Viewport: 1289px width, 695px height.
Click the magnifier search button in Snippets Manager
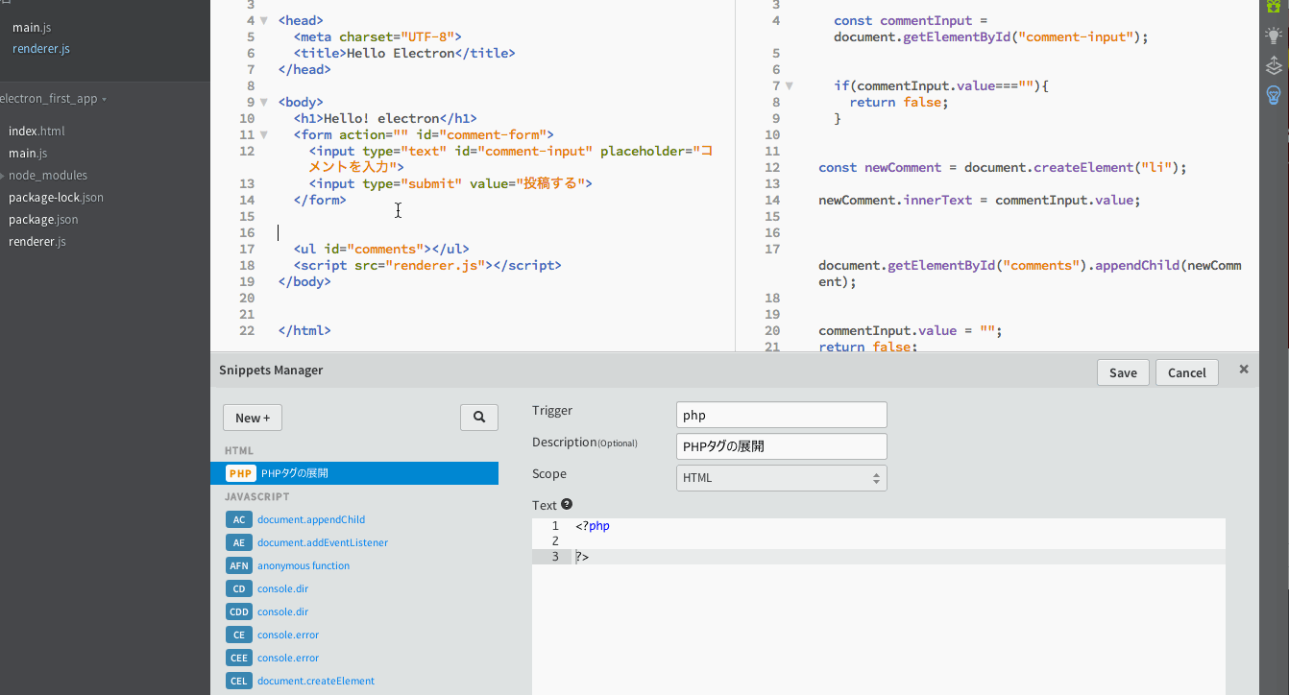[479, 417]
